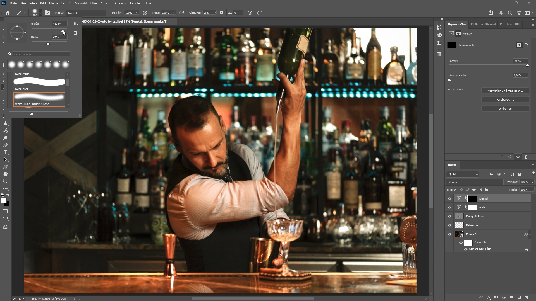
Task: Open brush preset settings gear
Action: tap(75, 24)
